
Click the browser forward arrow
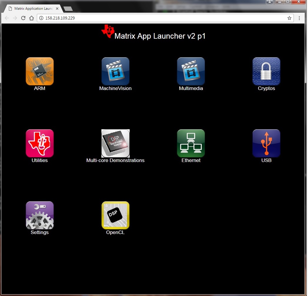point(15,18)
